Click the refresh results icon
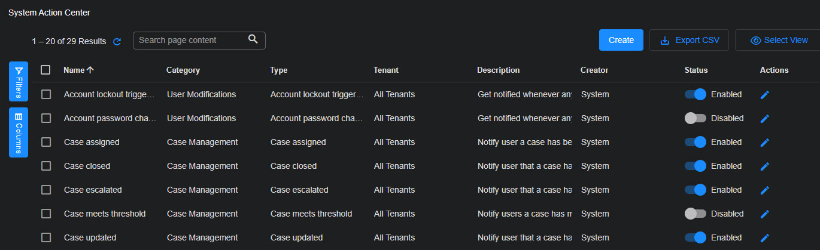This screenshot has width=820, height=250. coord(117,41)
